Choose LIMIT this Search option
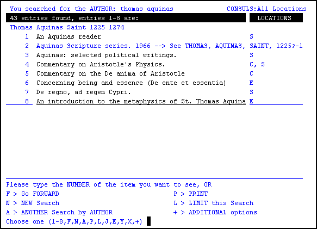 point(214,203)
